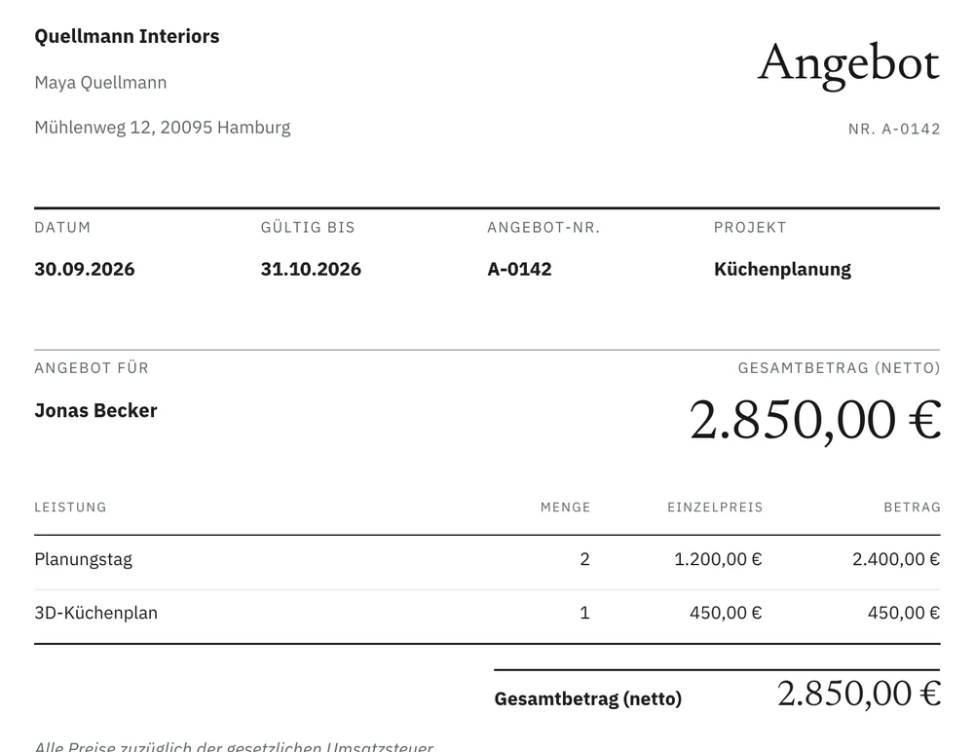This screenshot has height=752, width=974.
Task: Click the EINZELPREIS column header
Action: 715,508
